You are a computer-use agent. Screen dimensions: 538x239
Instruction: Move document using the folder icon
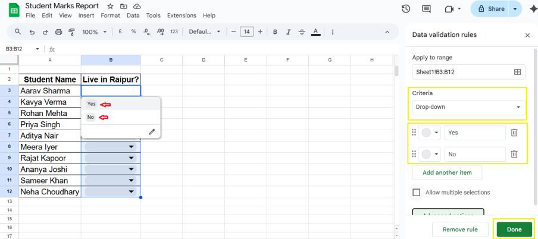[x=124, y=7]
